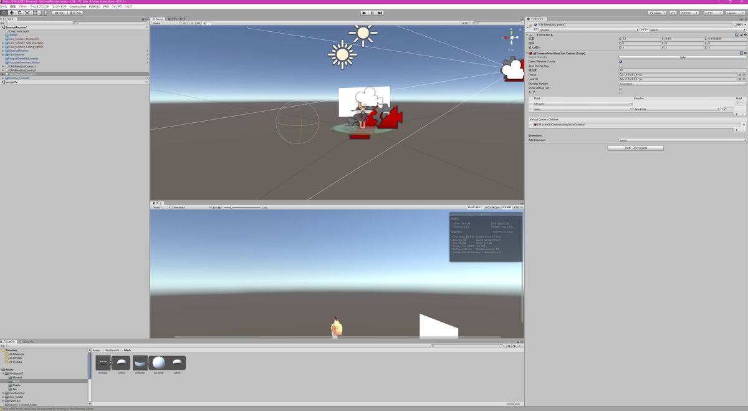
Task: Open the EVMC4U menu
Action: 95,6
